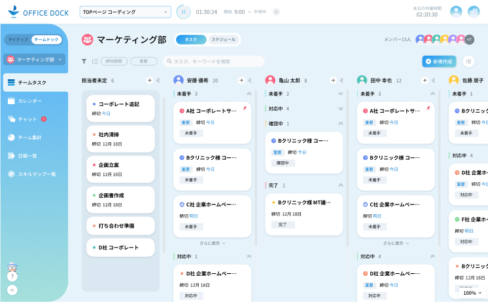Screen dimensions: 488x302
Task: Open the company building icon in header
Action: tap(474, 12)
